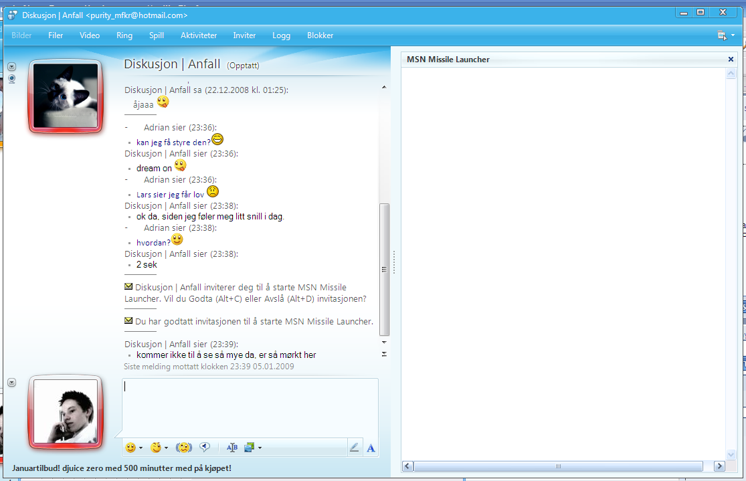Click the 'kommer ikke til å se' message
This screenshot has width=746, height=481.
point(226,355)
